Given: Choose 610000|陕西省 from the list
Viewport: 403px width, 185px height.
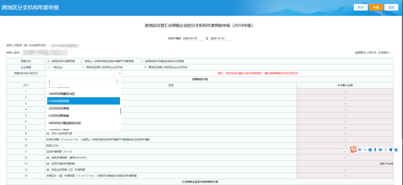Looking at the screenshot, I should pos(83,101).
